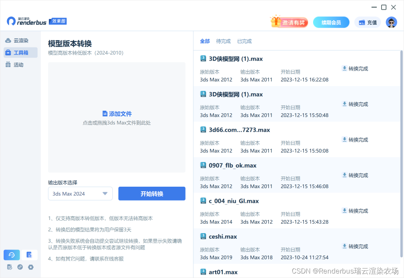Click the 效果图 badge next to the logo
Screen dimensions: 404x278
(58, 21)
